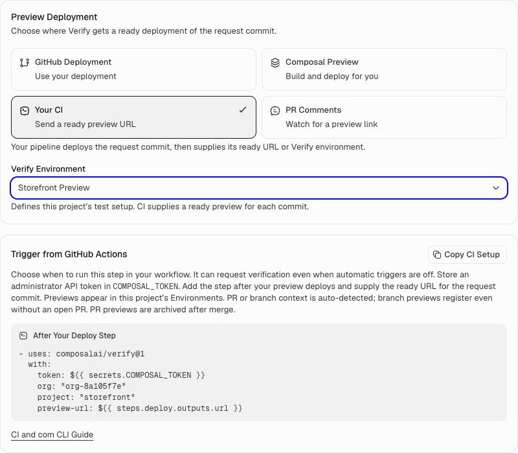Image resolution: width=518 pixels, height=453 pixels.
Task: Click the GitHub Deployment branch icon
Action: click(x=25, y=62)
